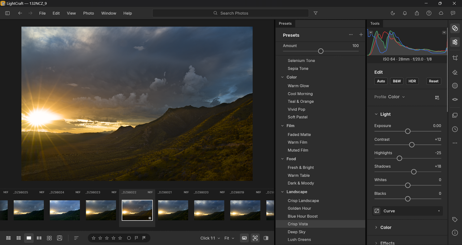The image size is (462, 245).
Task: Open the Profile Color dropdown
Action: pyautogui.click(x=397, y=97)
